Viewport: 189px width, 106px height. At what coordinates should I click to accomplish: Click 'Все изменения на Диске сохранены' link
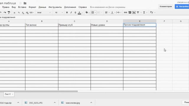tap(107, 7)
